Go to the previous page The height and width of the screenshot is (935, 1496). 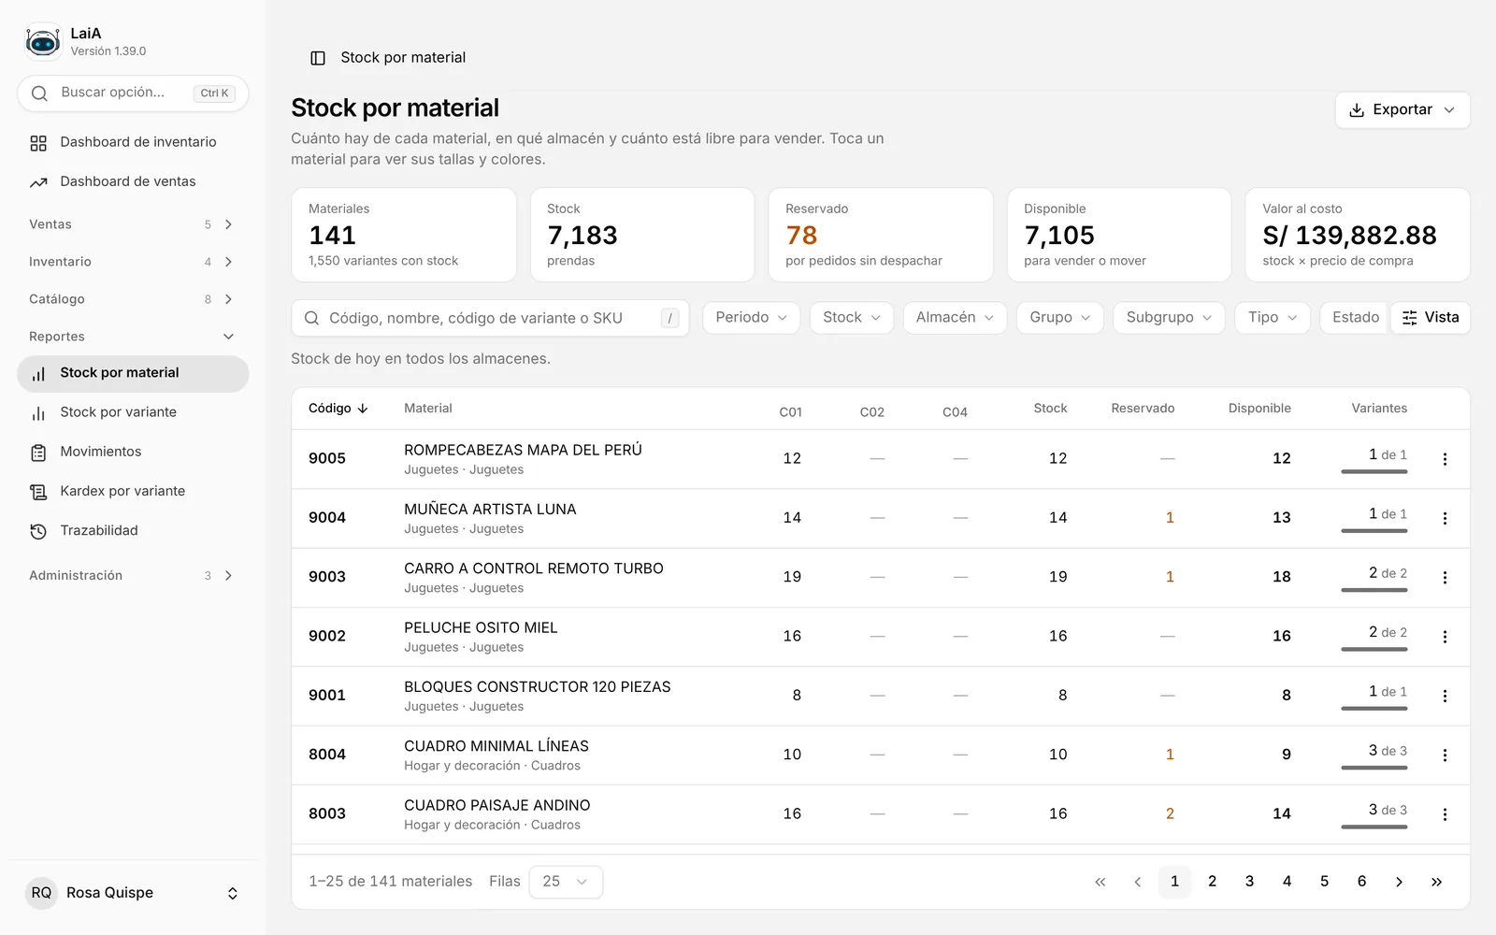(x=1138, y=882)
